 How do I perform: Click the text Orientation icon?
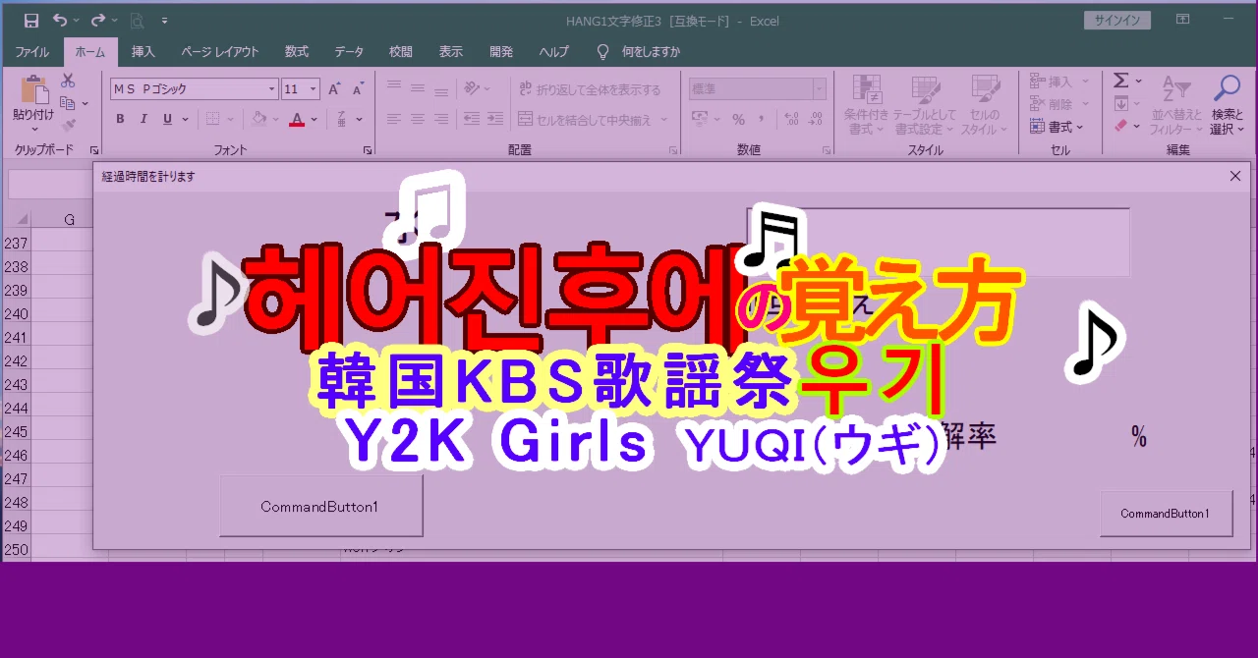(x=473, y=88)
